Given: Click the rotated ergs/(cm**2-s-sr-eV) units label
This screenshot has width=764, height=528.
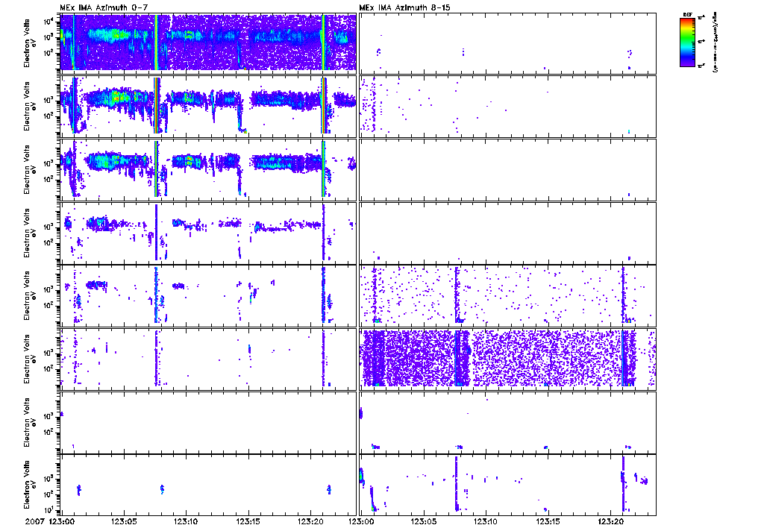Looking at the screenshot, I should coord(716,43).
